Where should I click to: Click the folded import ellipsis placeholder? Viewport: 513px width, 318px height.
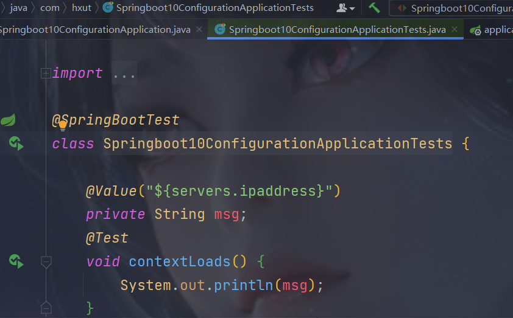point(124,73)
